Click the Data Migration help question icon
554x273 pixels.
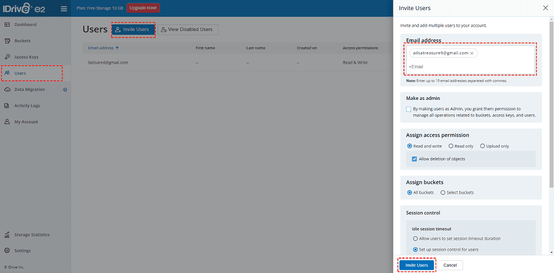pyautogui.click(x=65, y=89)
